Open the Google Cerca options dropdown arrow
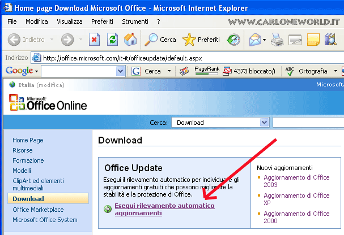 [169, 71]
